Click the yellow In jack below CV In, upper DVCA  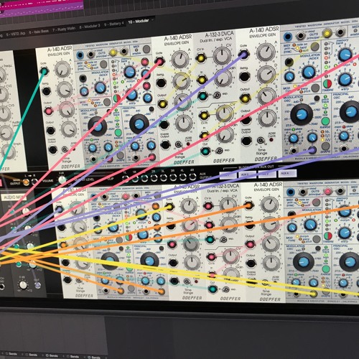202,79
